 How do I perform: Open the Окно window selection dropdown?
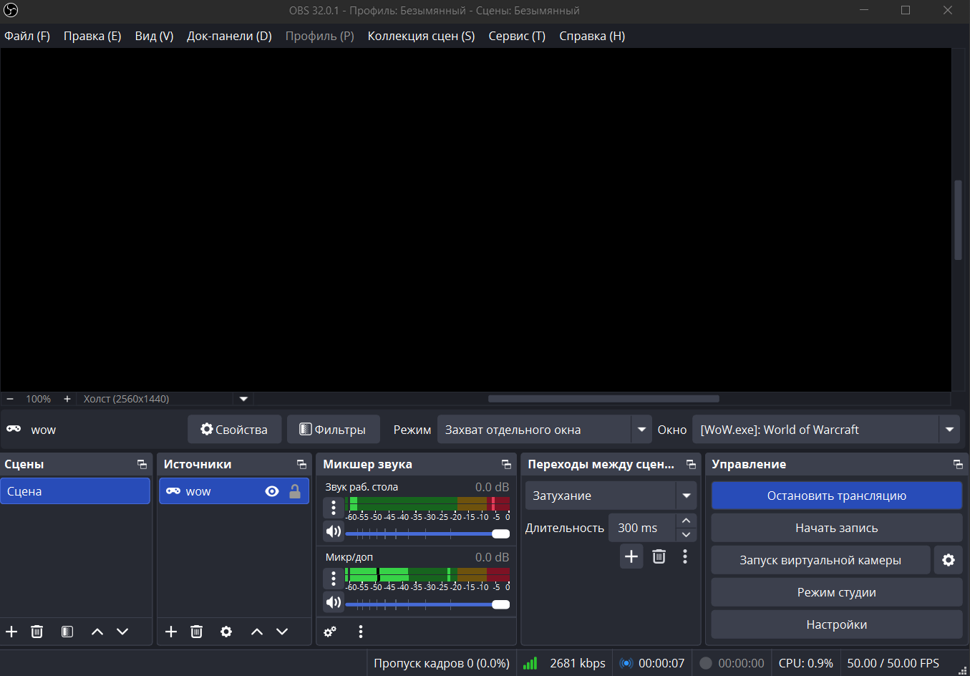949,430
